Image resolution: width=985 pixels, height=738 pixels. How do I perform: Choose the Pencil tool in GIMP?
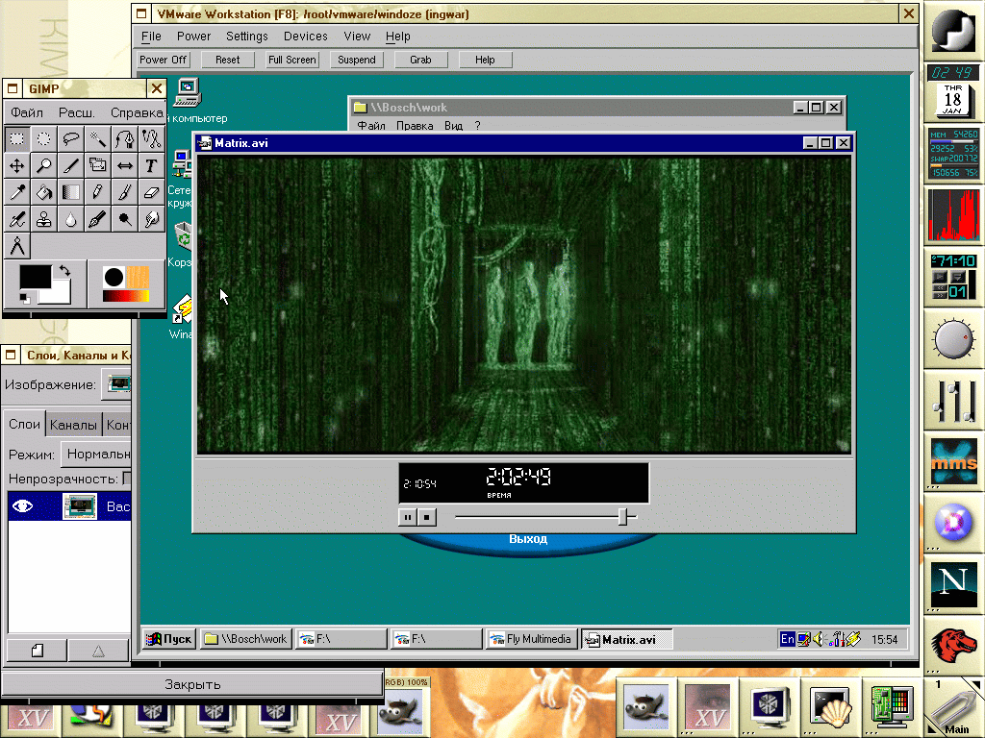tap(97, 192)
